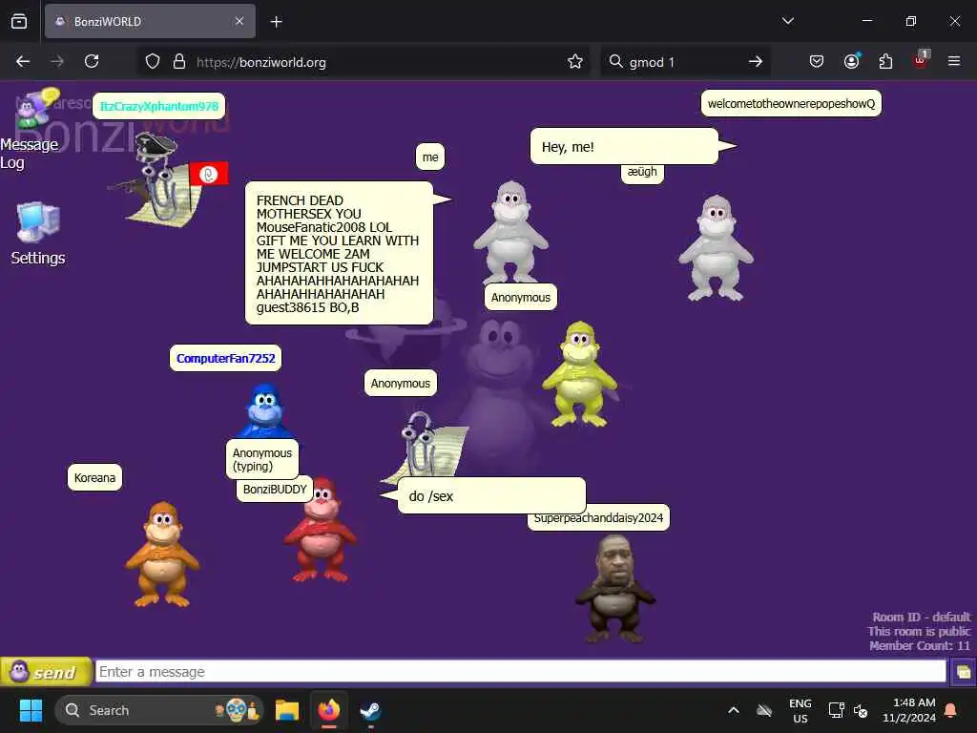Screen dimensions: 977x733
Task: Focus the Enter a message field
Action: click(x=521, y=672)
